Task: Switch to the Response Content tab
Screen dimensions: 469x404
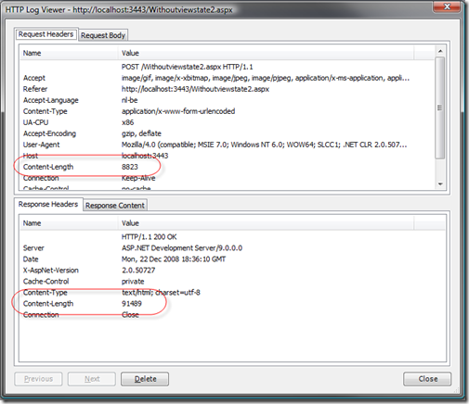Action: tap(115, 206)
